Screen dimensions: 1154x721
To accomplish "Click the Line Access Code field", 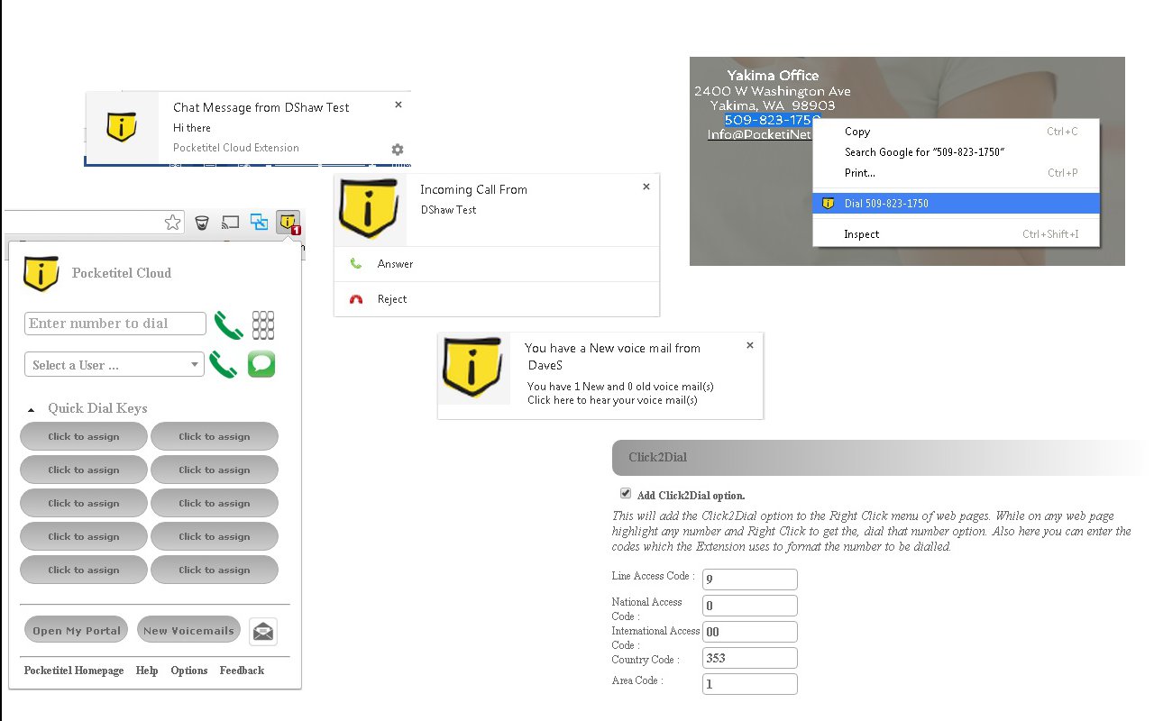I will [x=750, y=580].
